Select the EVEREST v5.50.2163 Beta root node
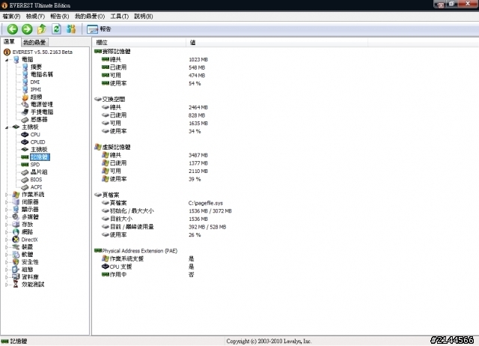The height and width of the screenshot is (346, 479). coord(43,52)
